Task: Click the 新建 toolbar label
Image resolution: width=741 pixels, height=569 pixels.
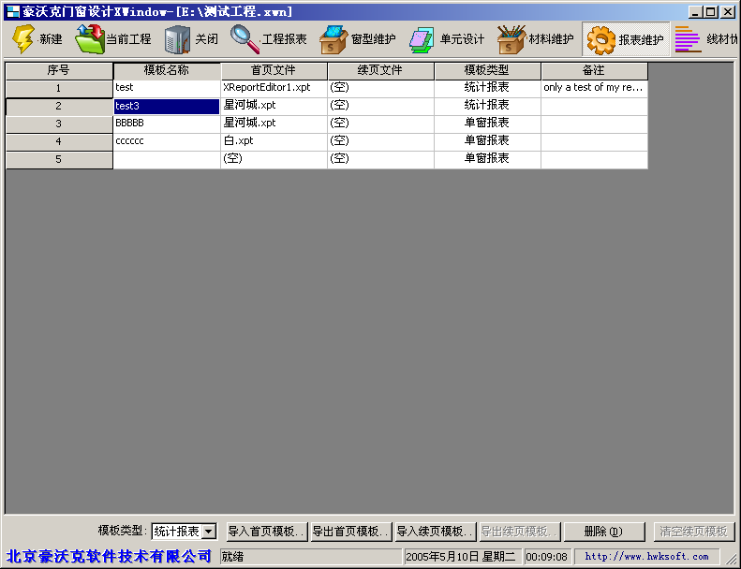Action: [x=51, y=39]
